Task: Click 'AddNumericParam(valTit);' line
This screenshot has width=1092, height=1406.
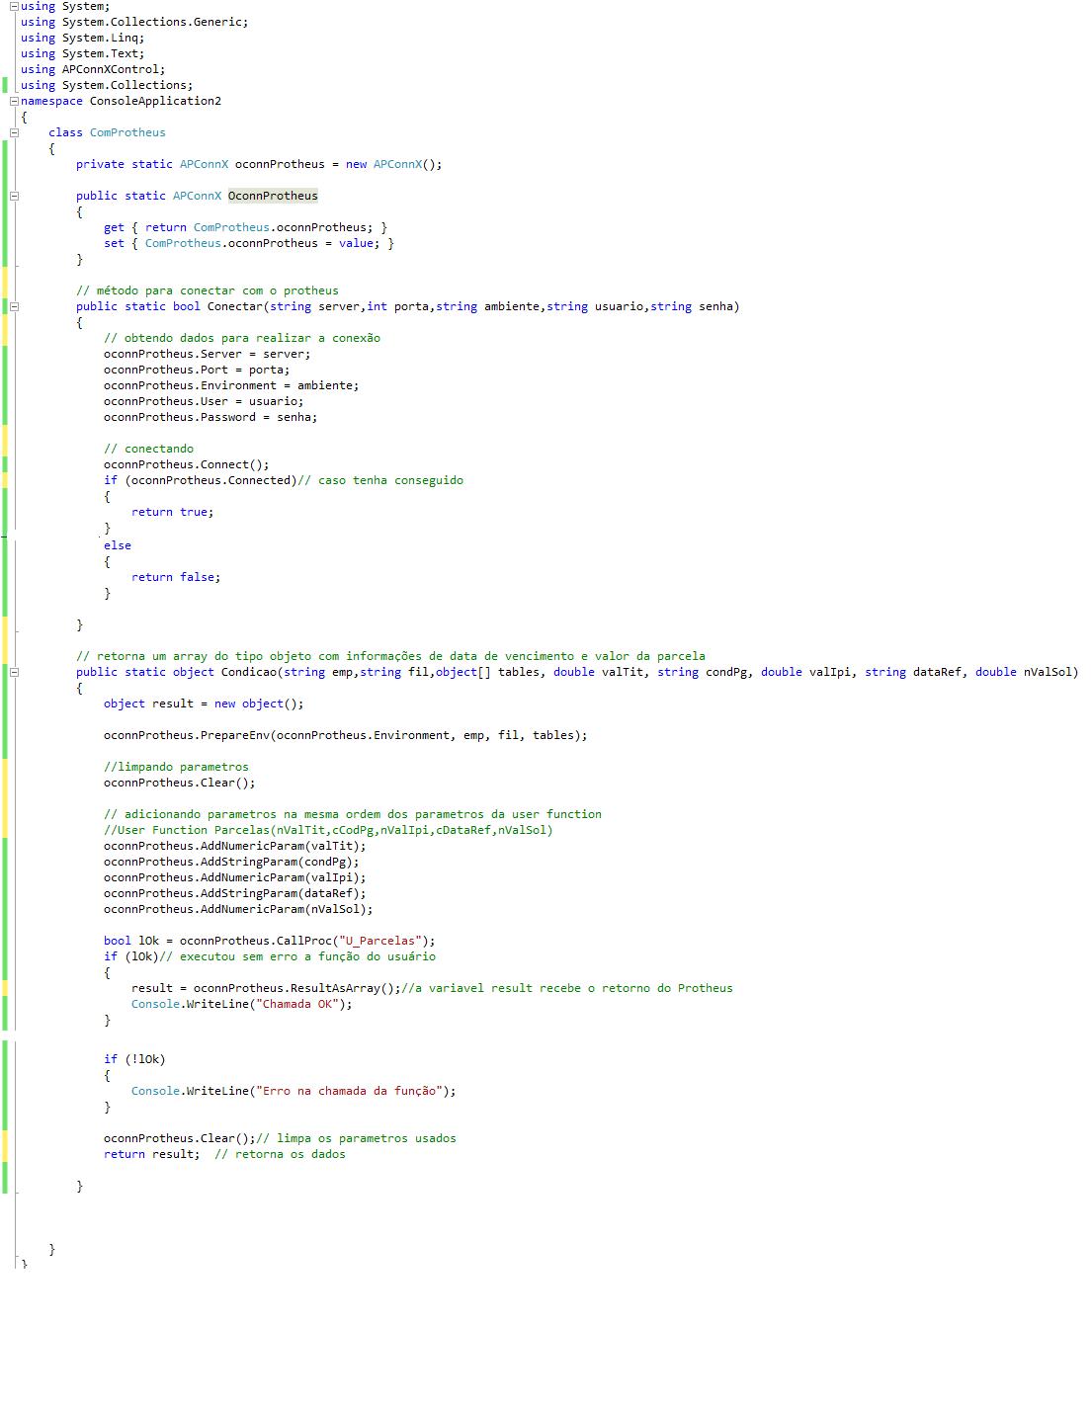Action: [234, 846]
